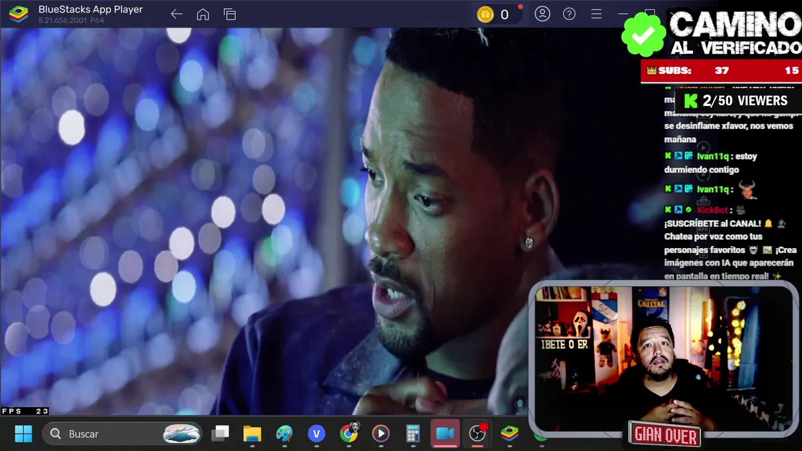Click BlueStacks logo in title bar
The width and height of the screenshot is (802, 451).
click(18, 14)
